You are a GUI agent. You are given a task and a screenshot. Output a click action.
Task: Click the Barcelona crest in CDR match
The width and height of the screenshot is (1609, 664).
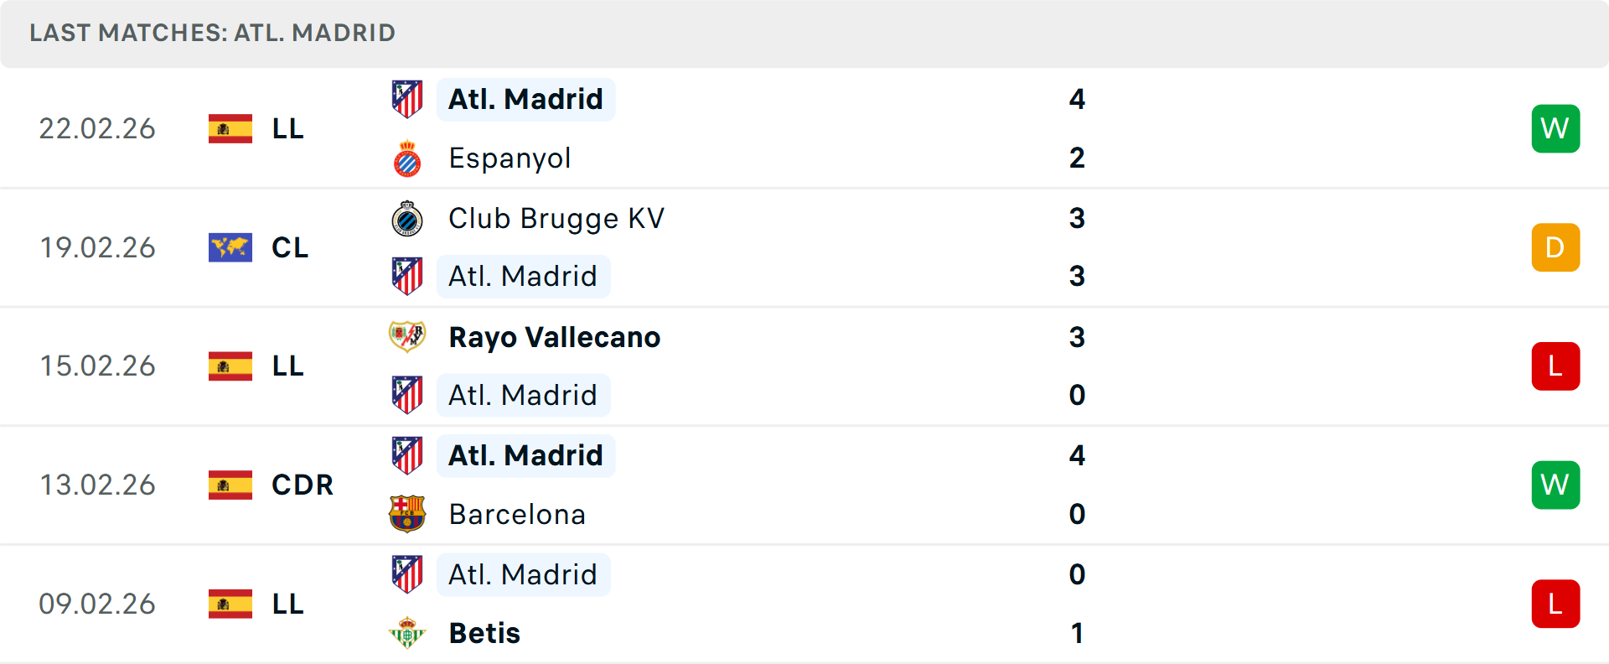[407, 514]
